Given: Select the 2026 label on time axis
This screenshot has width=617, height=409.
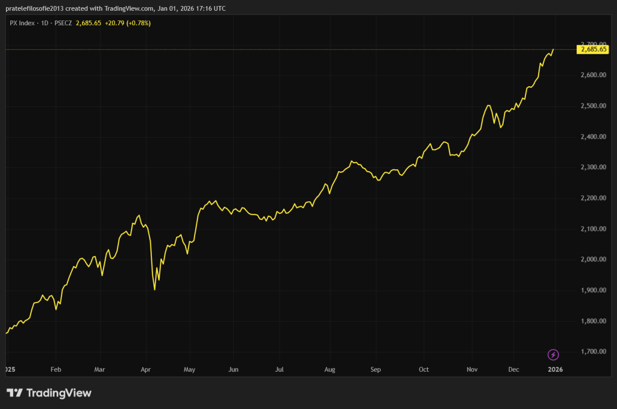Looking at the screenshot, I should pyautogui.click(x=555, y=369).
